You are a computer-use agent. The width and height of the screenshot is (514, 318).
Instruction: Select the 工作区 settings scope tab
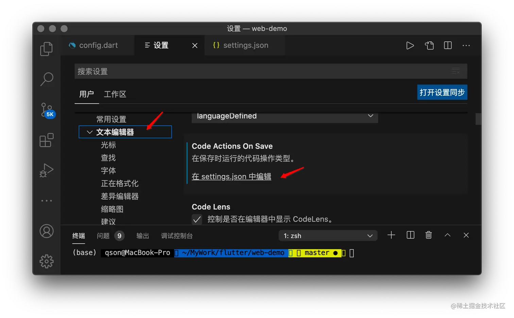[x=115, y=94]
